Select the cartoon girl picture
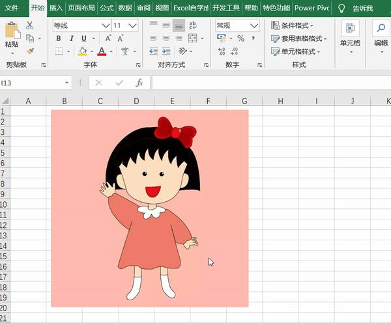The image size is (391, 323). click(x=150, y=208)
